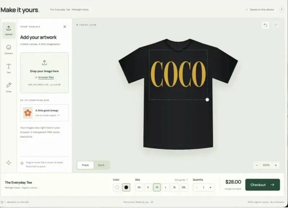Select size L
The image size is (288, 208).
coord(166,187)
